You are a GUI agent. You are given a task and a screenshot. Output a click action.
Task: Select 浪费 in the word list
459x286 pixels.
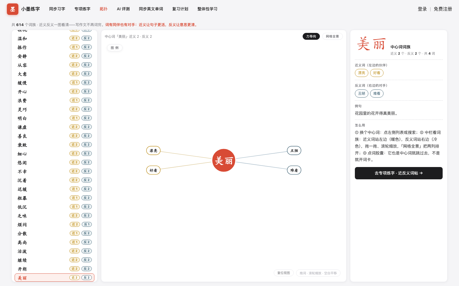coord(55,100)
